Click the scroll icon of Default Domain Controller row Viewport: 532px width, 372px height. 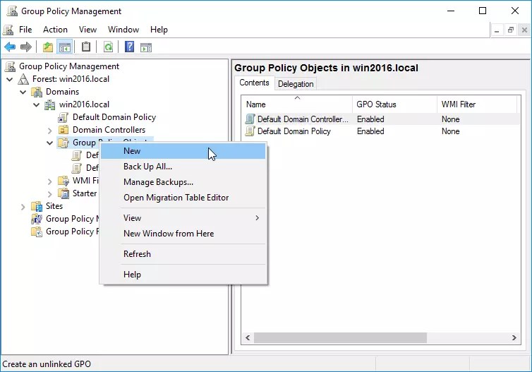point(250,119)
